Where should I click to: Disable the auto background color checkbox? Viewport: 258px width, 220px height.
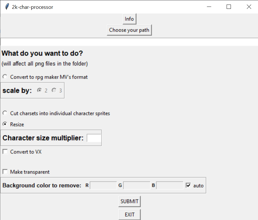coord(188,185)
